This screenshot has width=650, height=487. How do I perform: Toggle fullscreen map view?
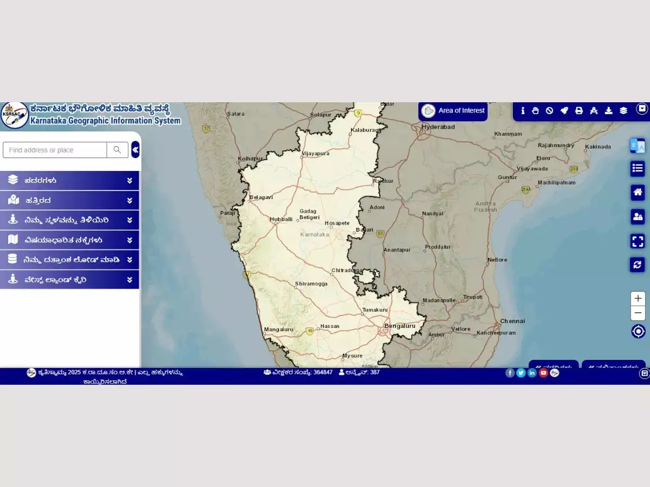[x=638, y=241]
